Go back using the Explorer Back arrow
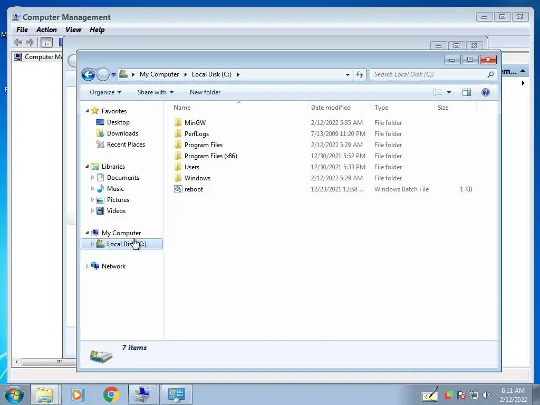Viewport: 540px width, 405px height. [x=88, y=74]
